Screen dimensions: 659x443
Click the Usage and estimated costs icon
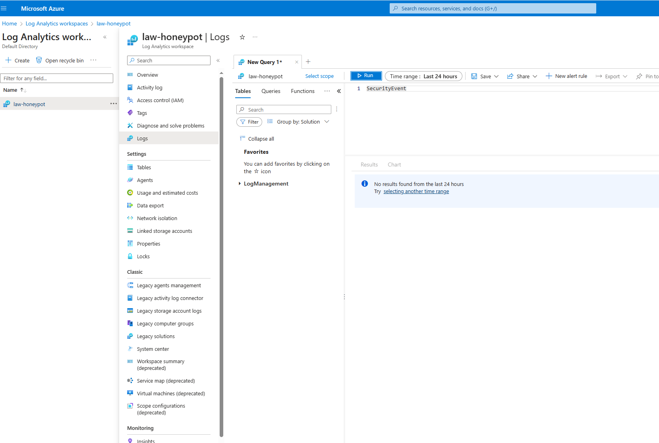[130, 193]
